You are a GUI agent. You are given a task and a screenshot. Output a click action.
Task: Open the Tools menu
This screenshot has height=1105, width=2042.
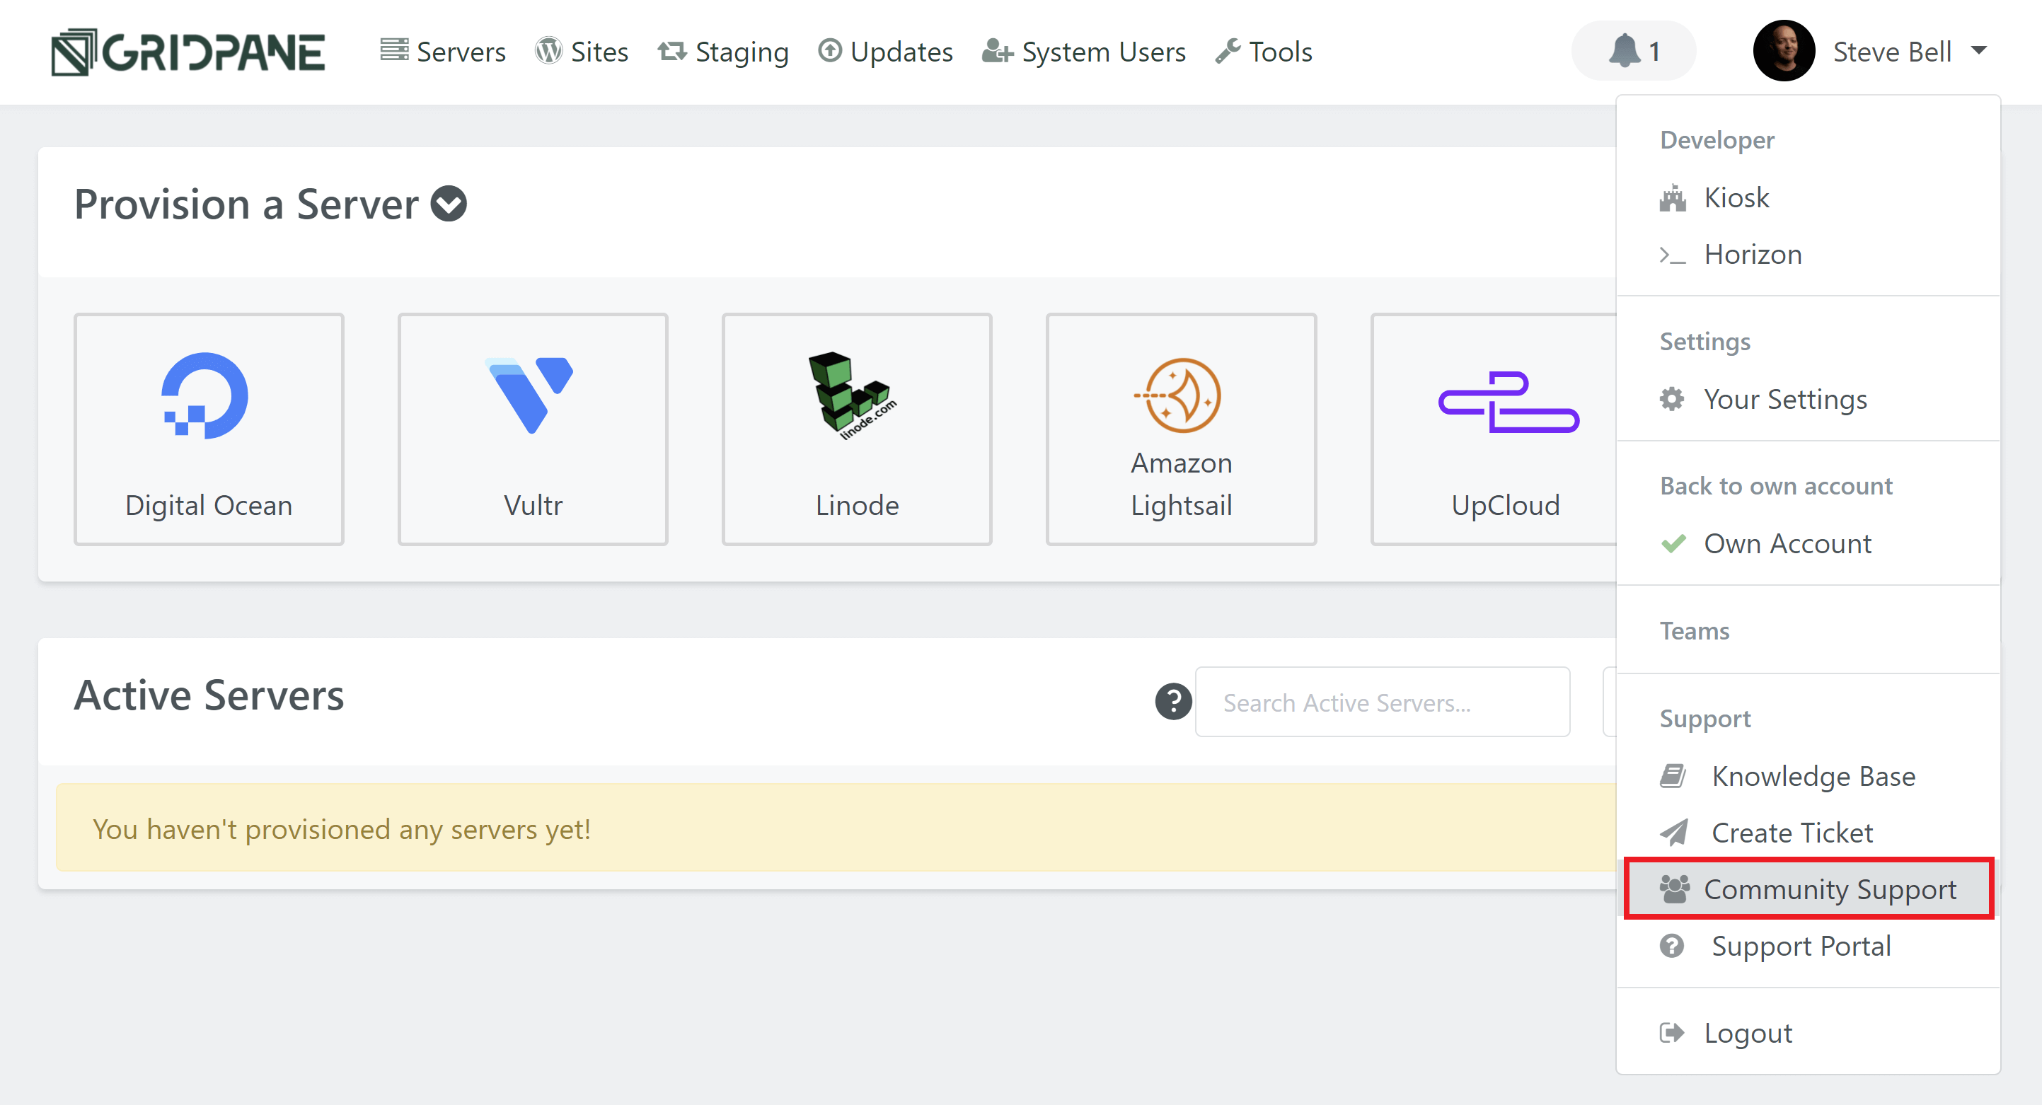coord(1264,52)
